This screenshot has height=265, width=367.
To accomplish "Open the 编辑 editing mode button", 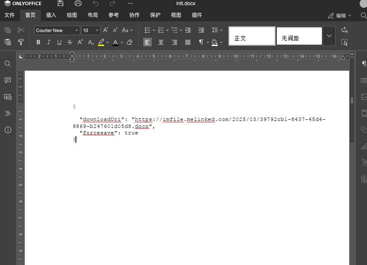I will pos(340,16).
